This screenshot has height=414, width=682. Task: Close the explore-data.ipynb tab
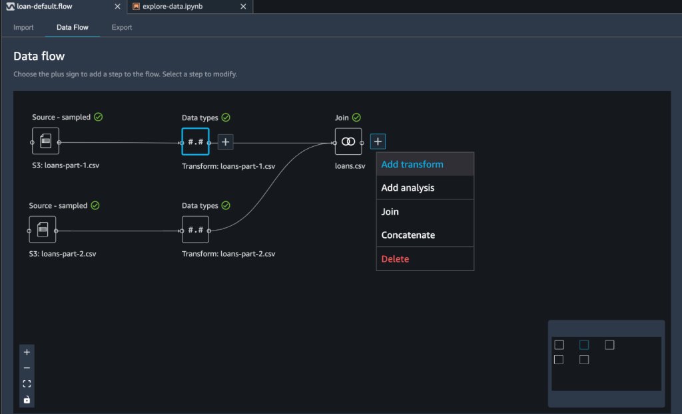243,7
